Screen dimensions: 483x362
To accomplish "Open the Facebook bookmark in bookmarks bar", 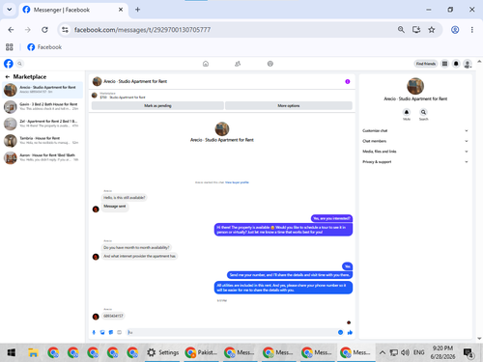I will click(x=44, y=47).
